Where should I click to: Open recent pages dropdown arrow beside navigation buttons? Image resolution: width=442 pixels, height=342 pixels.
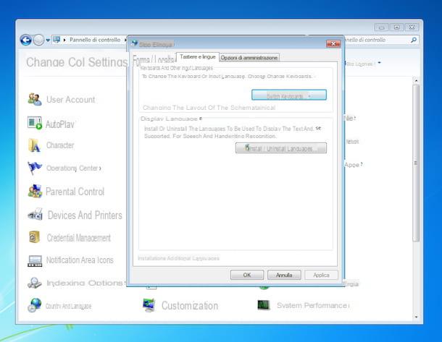click(48, 40)
